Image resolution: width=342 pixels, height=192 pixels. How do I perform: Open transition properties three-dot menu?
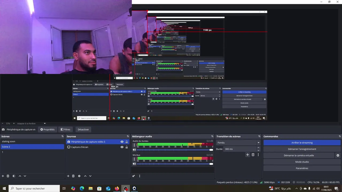point(258,155)
